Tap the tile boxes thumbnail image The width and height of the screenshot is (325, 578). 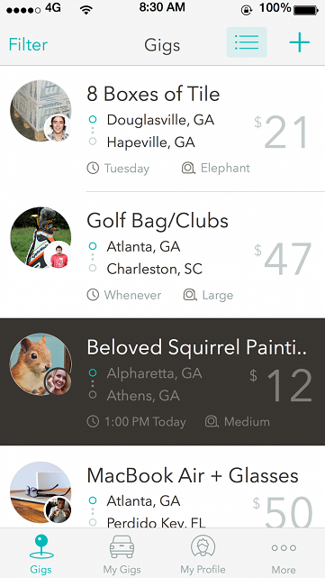41,111
